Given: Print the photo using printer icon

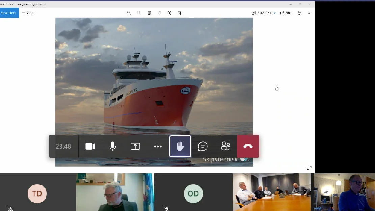Looking at the screenshot, I should (x=299, y=13).
